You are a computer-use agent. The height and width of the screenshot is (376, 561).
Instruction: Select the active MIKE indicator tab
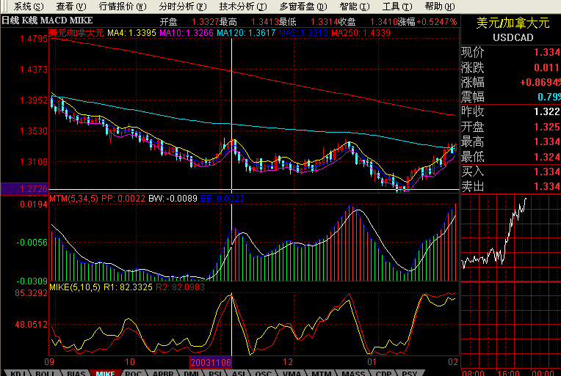tap(105, 373)
